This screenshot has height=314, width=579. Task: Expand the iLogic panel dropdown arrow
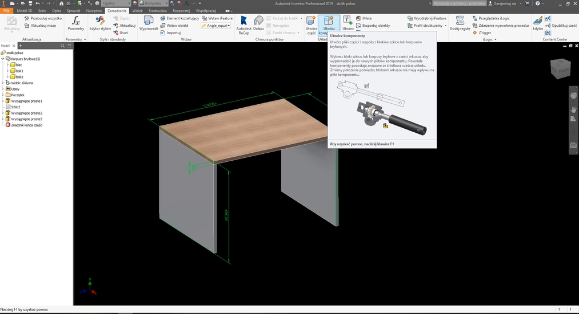tap(495, 39)
